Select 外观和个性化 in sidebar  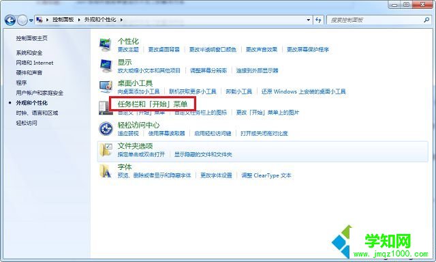point(32,103)
